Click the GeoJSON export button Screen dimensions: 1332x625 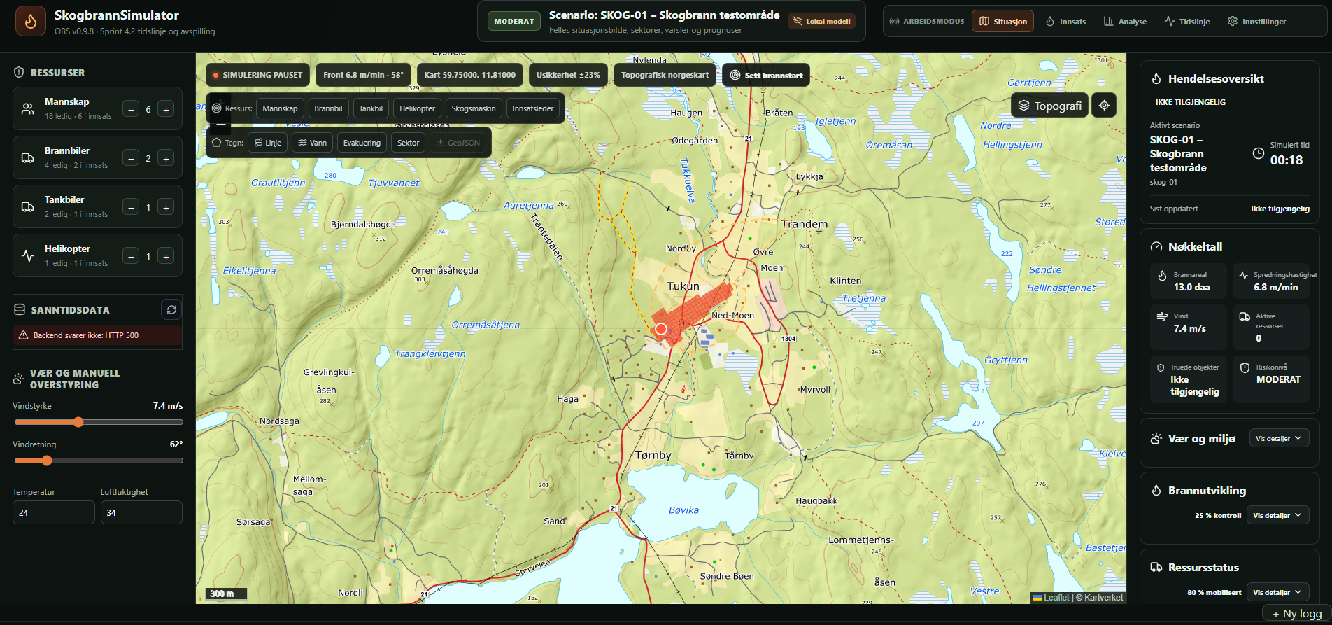[x=458, y=143]
